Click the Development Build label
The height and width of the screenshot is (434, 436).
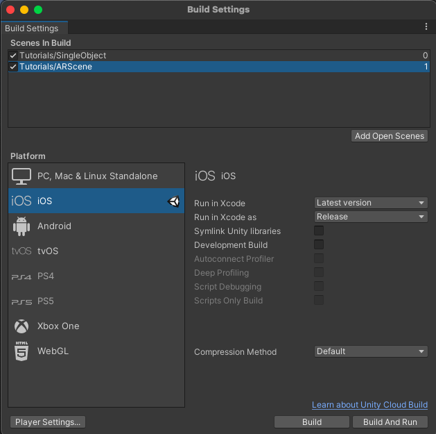coord(231,245)
